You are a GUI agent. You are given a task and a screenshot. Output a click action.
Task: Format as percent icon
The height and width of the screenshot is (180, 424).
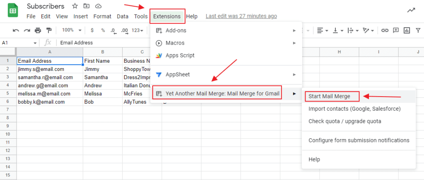tap(103, 31)
